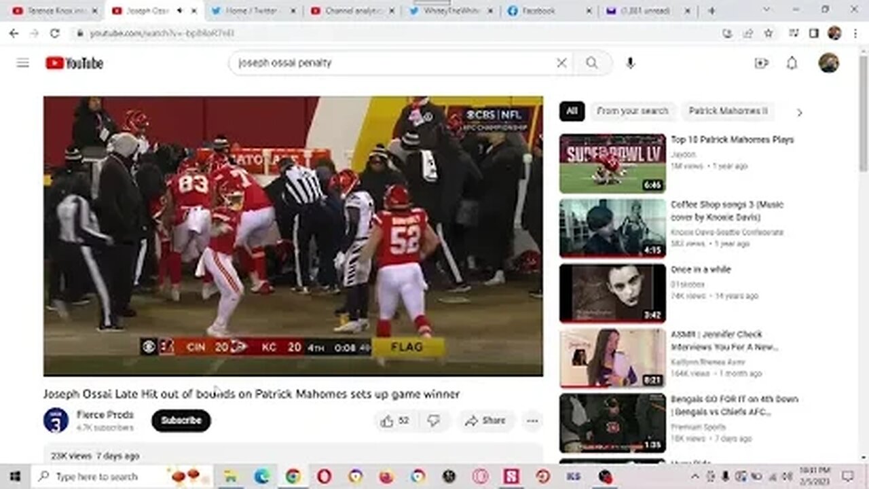Reload the page in the browser
The height and width of the screenshot is (489, 869).
click(x=55, y=33)
